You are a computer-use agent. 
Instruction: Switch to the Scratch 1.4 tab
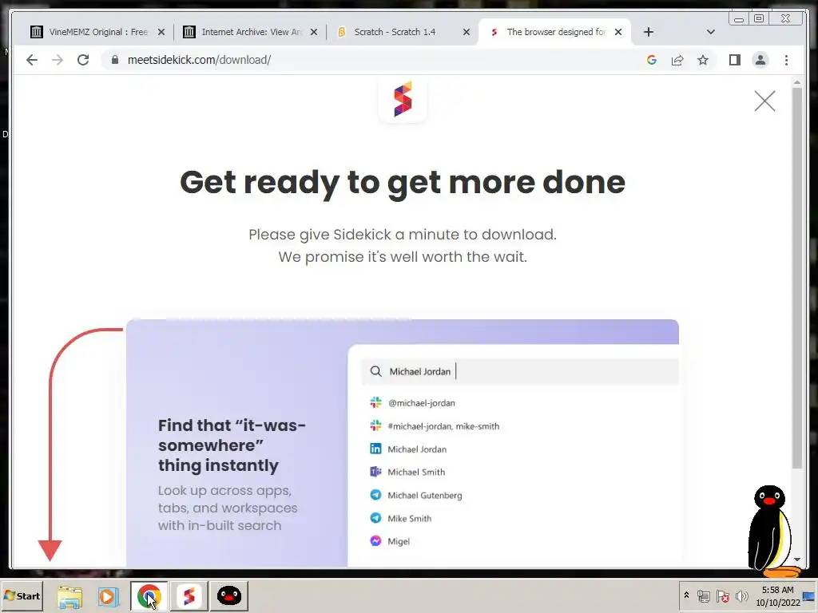tap(403, 32)
